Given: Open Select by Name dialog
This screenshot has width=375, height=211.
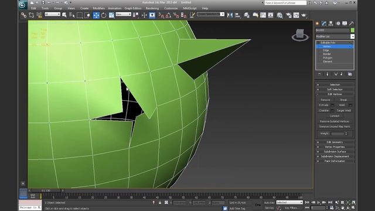Looking at the screenshot, I should (x=71, y=15).
